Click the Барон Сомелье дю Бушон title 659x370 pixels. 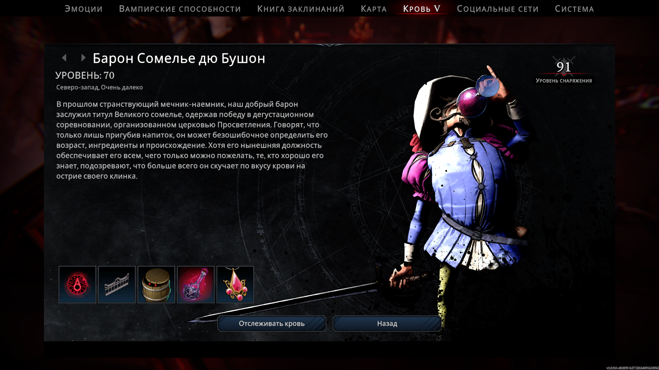click(179, 59)
